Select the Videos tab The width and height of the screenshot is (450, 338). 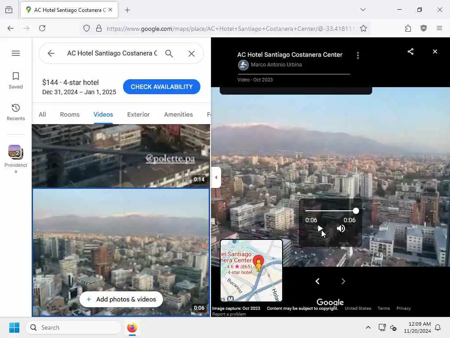coord(103,114)
